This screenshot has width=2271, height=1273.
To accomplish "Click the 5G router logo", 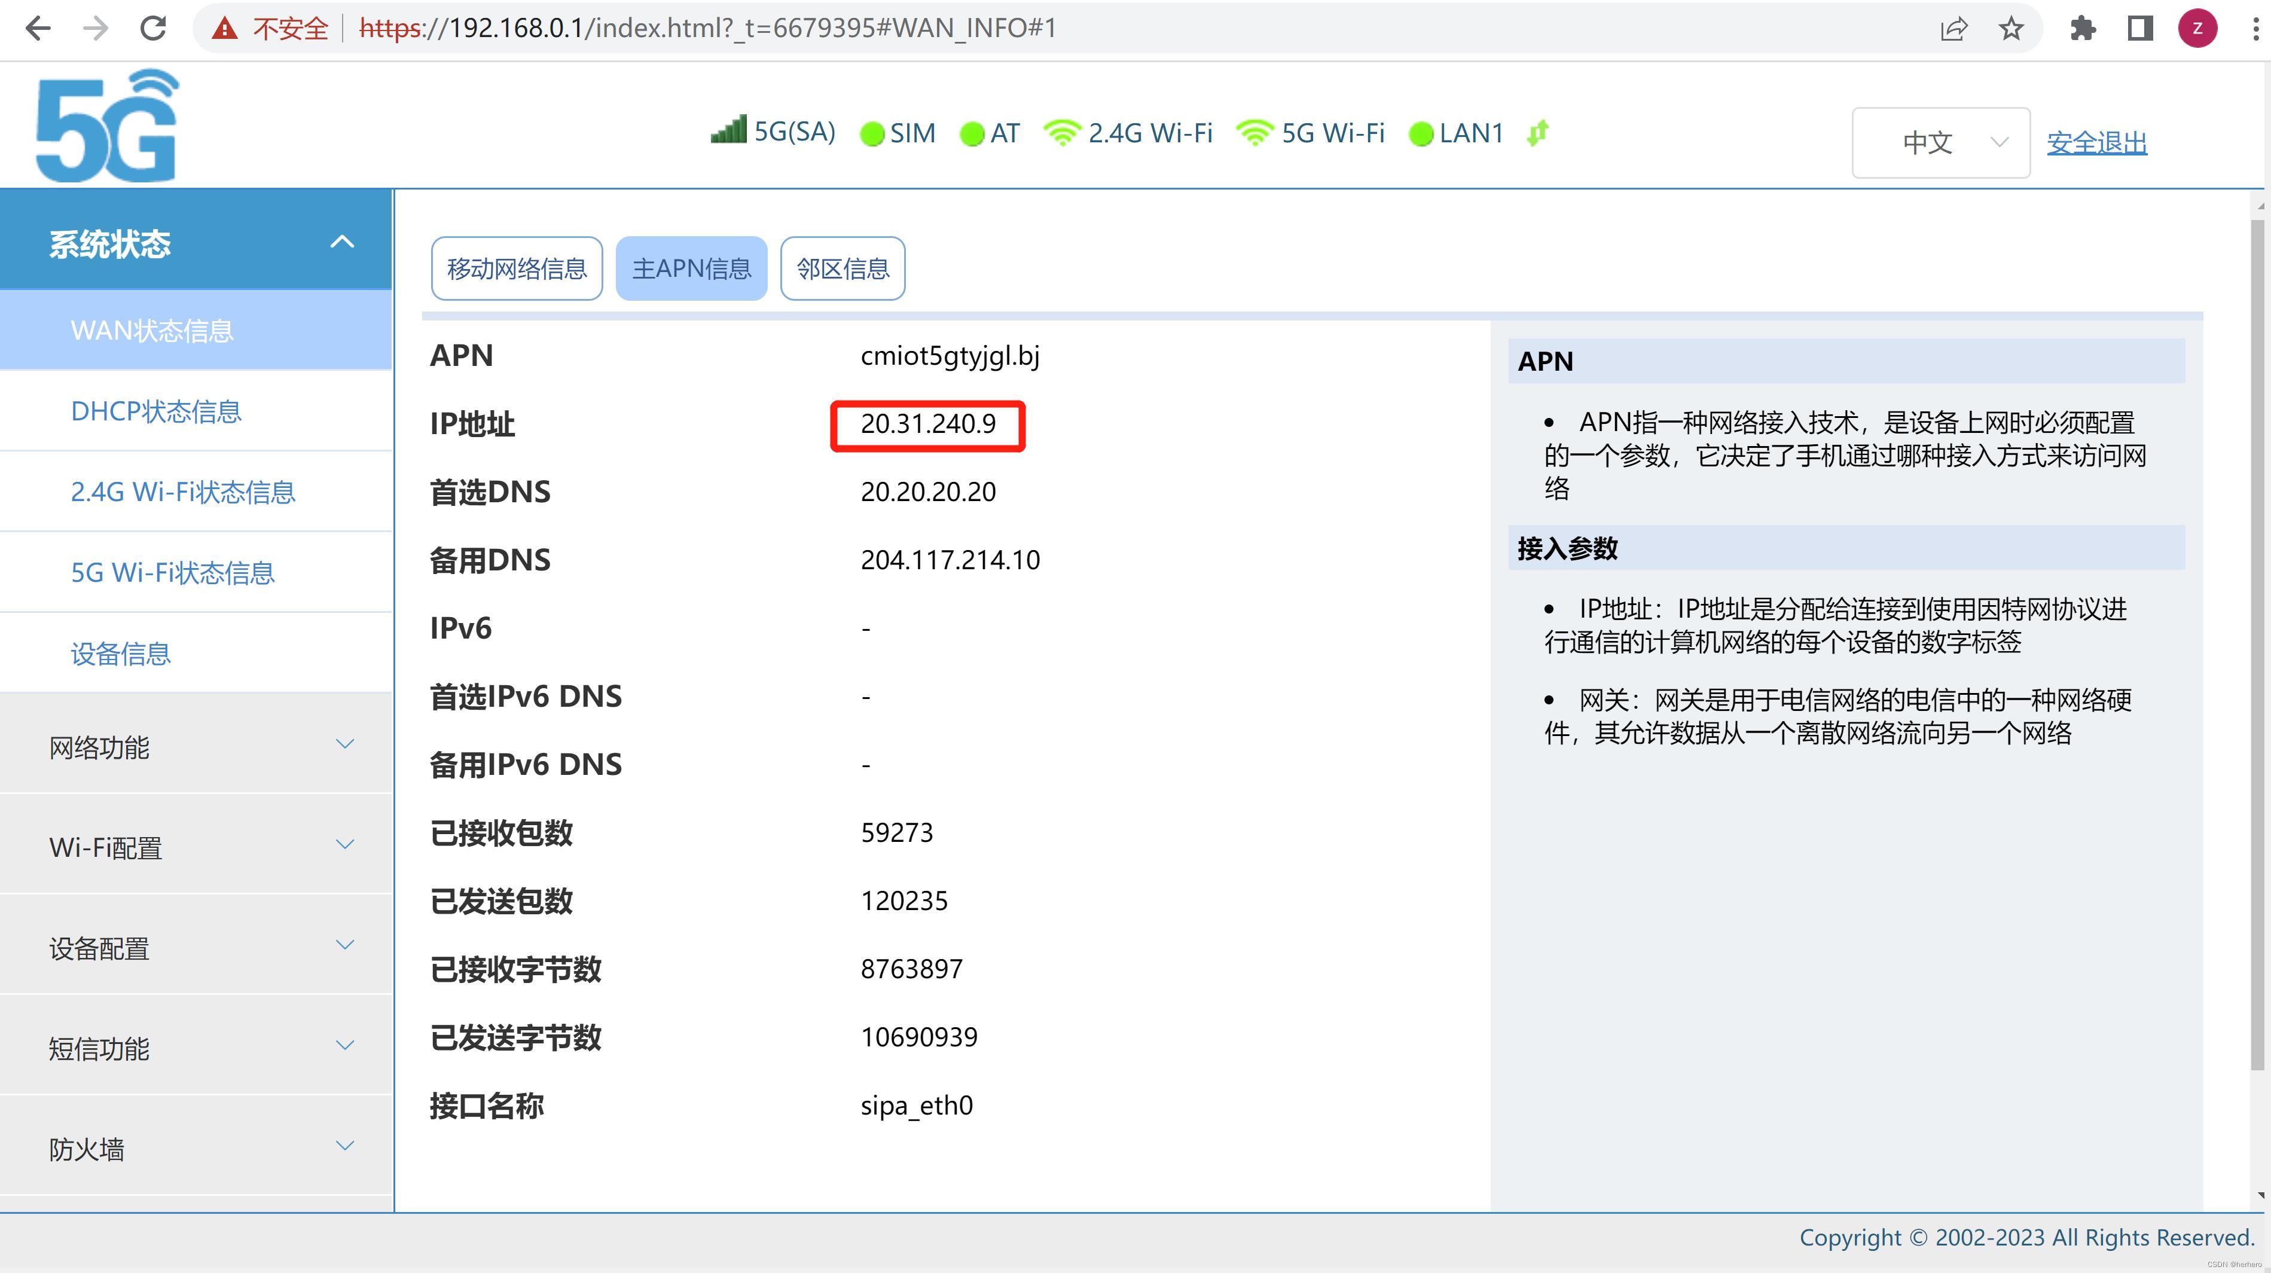I will [x=106, y=125].
